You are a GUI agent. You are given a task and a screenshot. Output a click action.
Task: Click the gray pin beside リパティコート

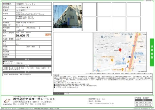coord(109,33)
